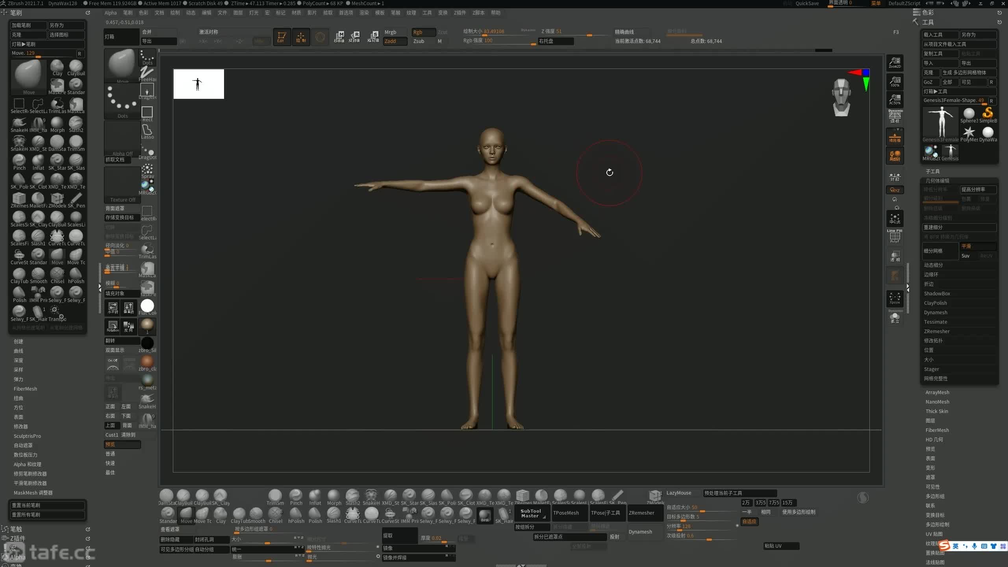
Task: Select the PolyMesh star tool icon
Action: 969,134
